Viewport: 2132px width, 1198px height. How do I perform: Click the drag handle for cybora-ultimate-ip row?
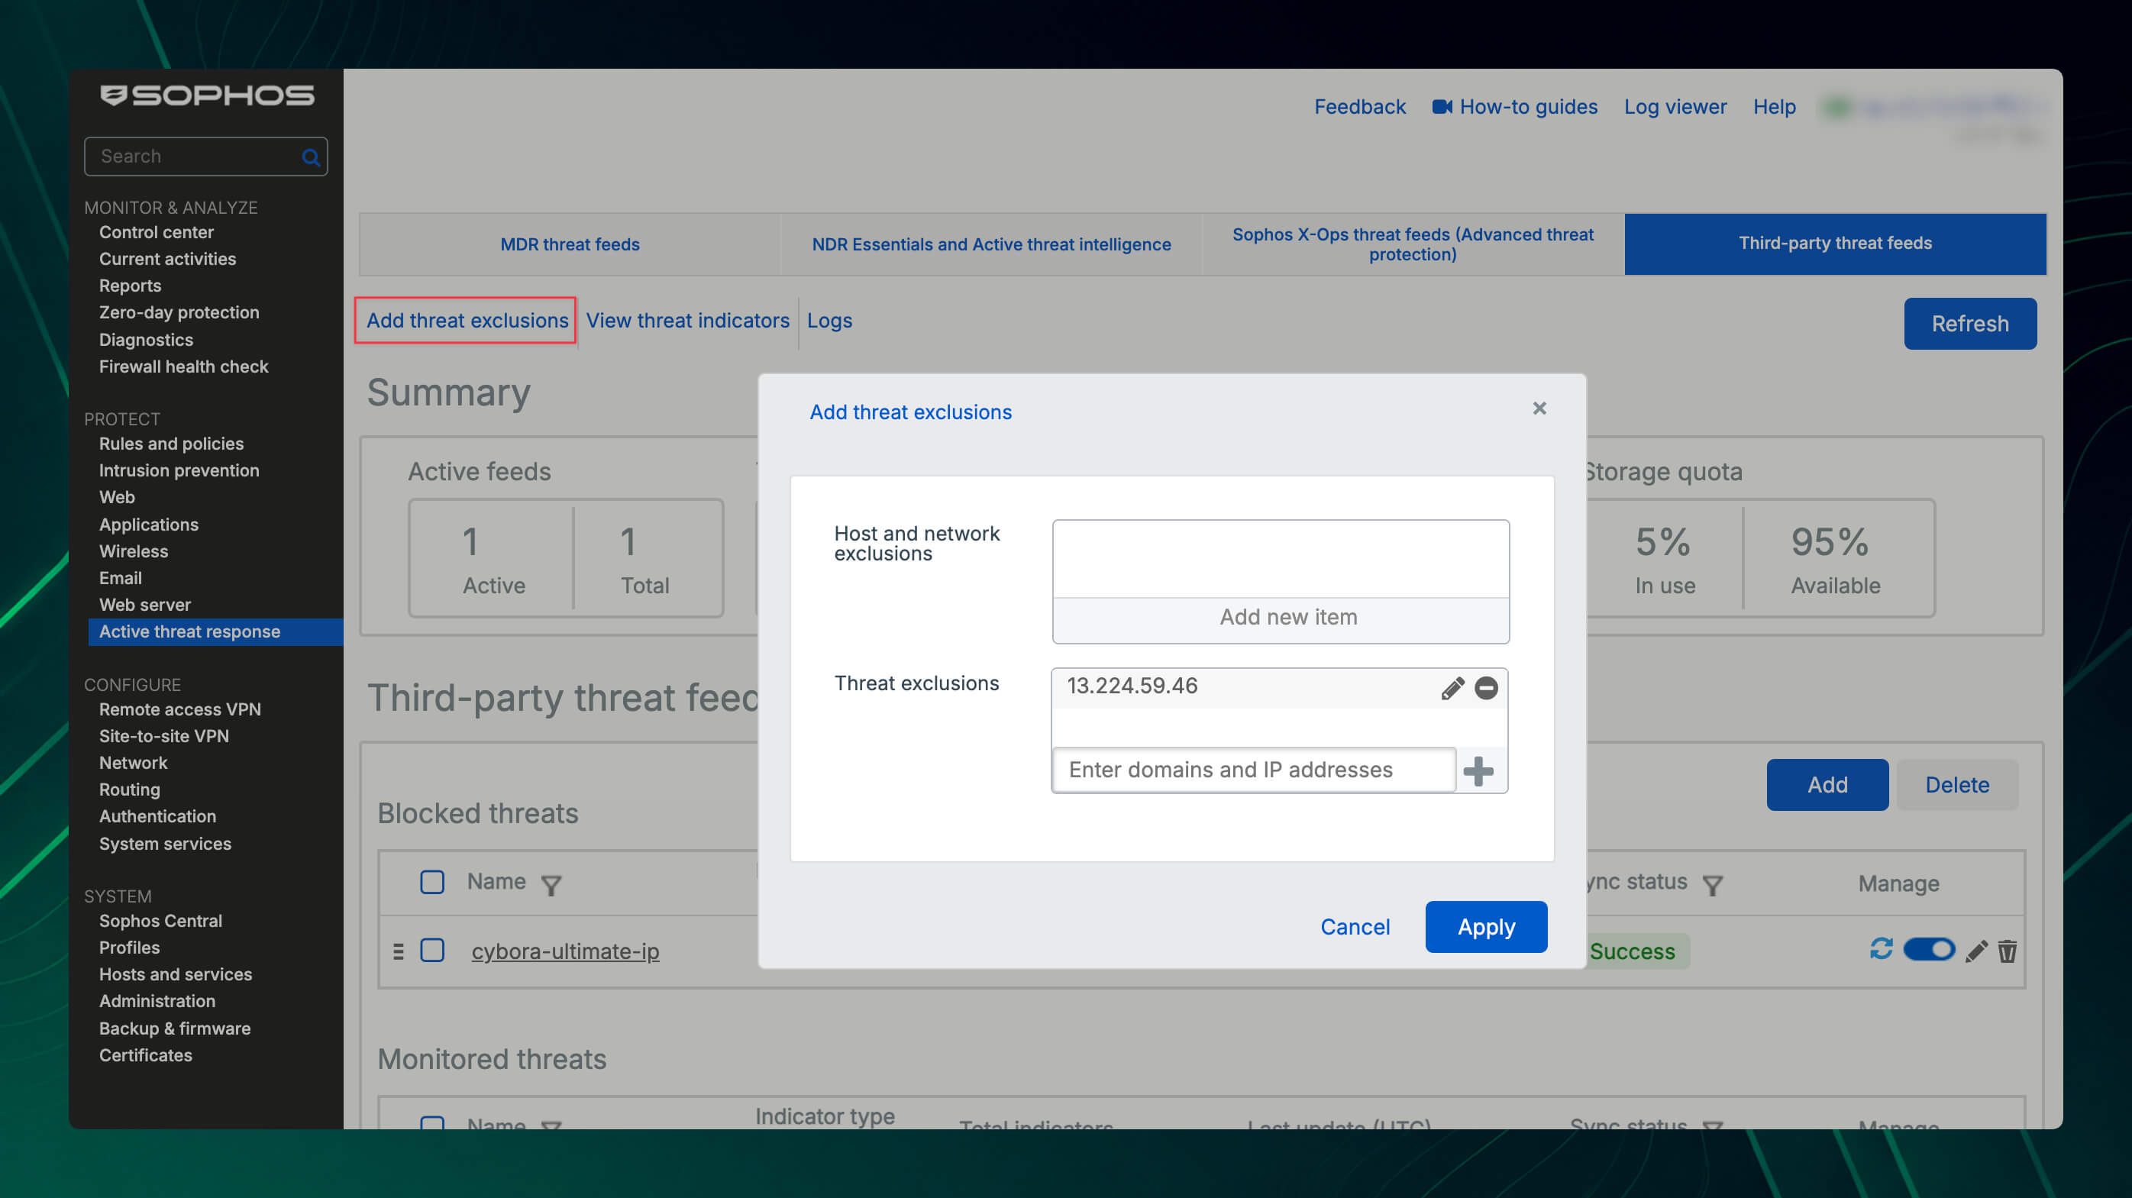398,951
